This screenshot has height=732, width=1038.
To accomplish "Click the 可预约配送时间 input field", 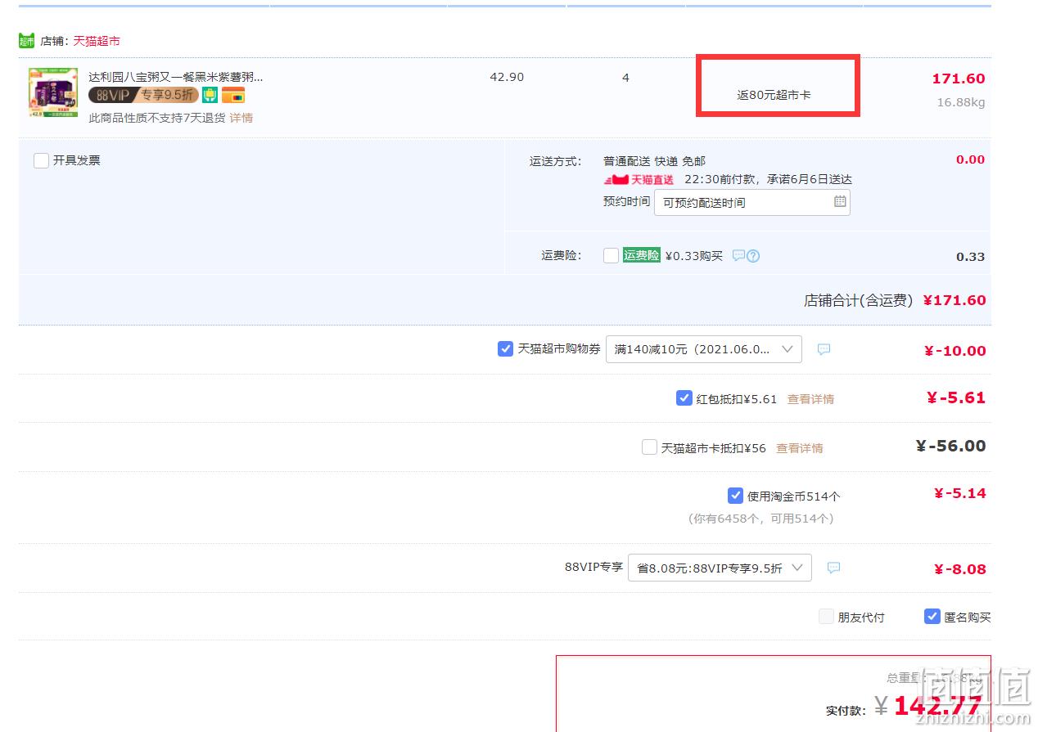I will tap(751, 202).
